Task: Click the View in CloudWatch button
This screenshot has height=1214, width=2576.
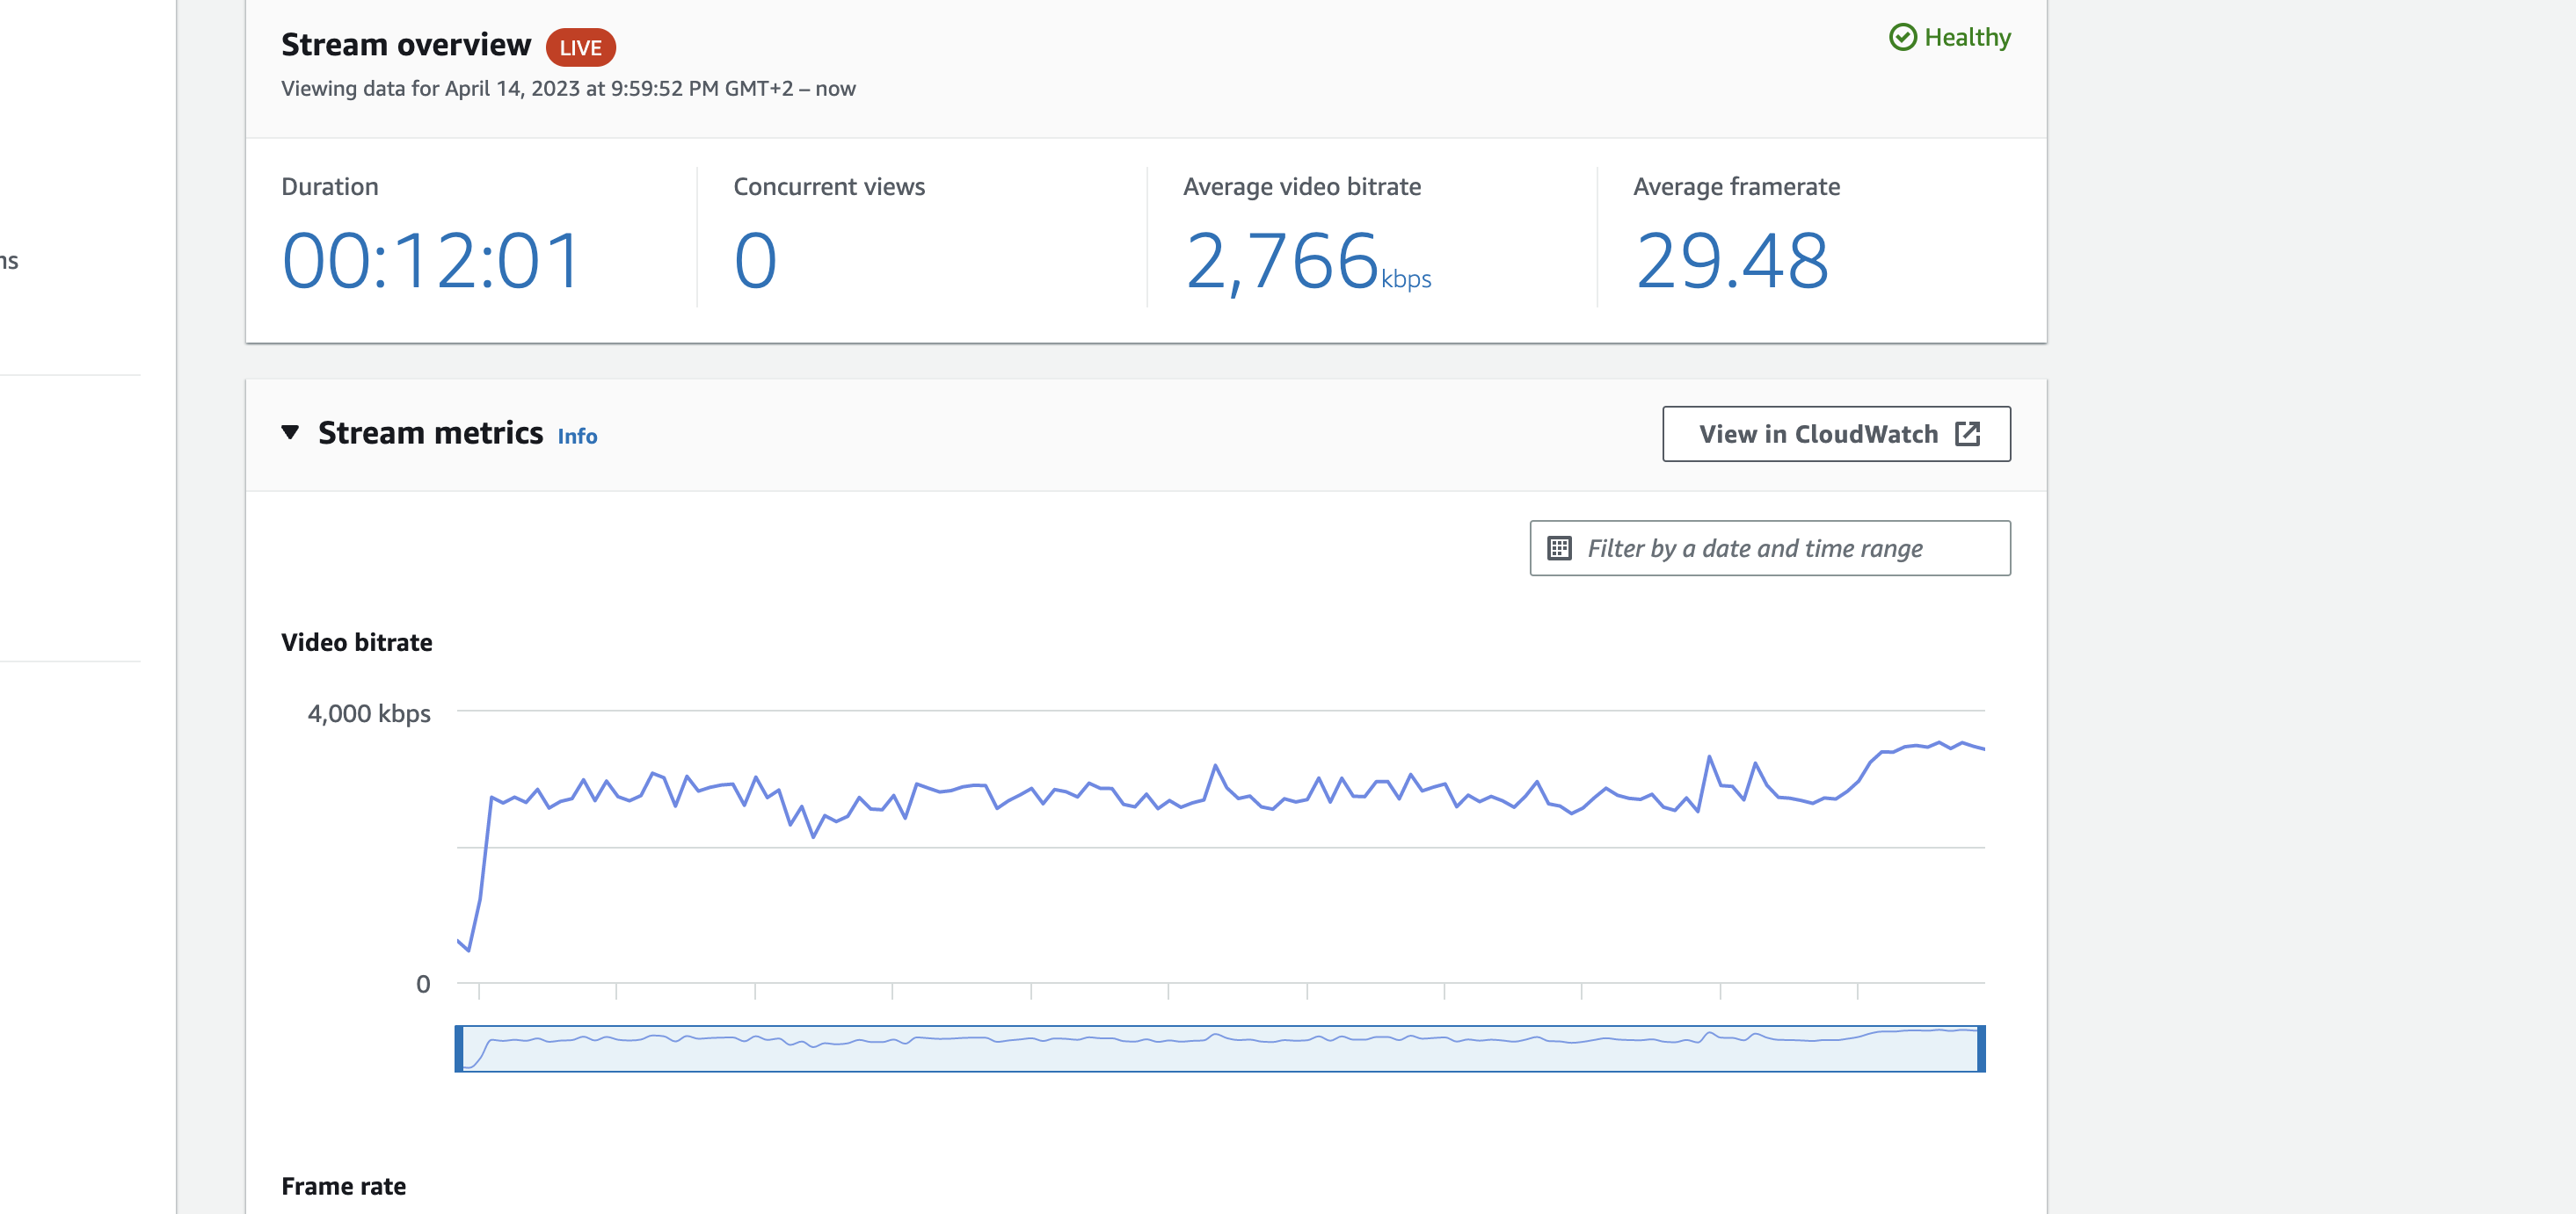Action: (1836, 434)
